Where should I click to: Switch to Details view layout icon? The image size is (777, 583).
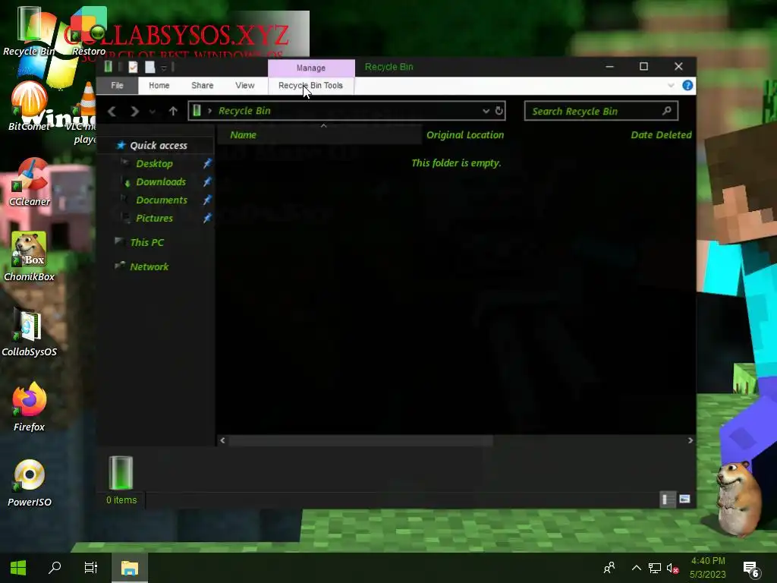667,499
